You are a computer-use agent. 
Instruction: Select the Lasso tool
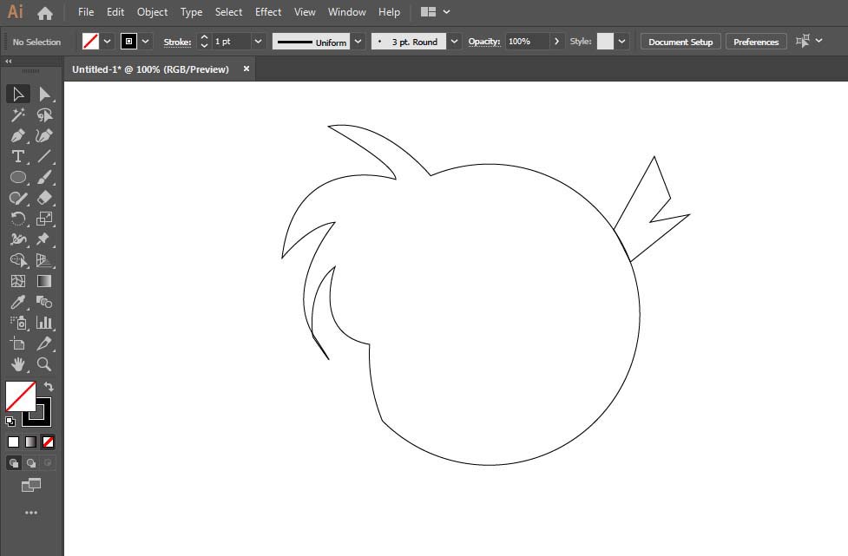44,114
